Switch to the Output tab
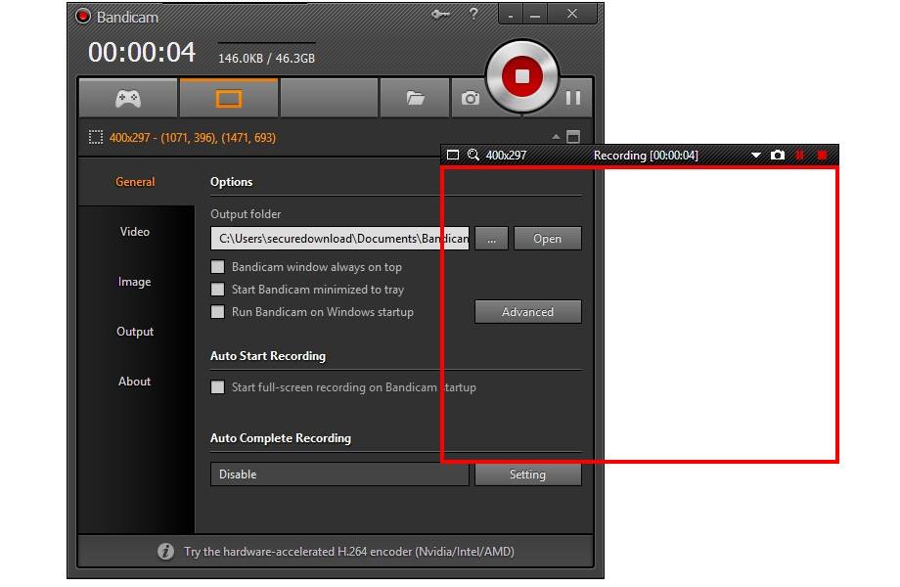This screenshot has height=587, width=900. pyautogui.click(x=135, y=332)
